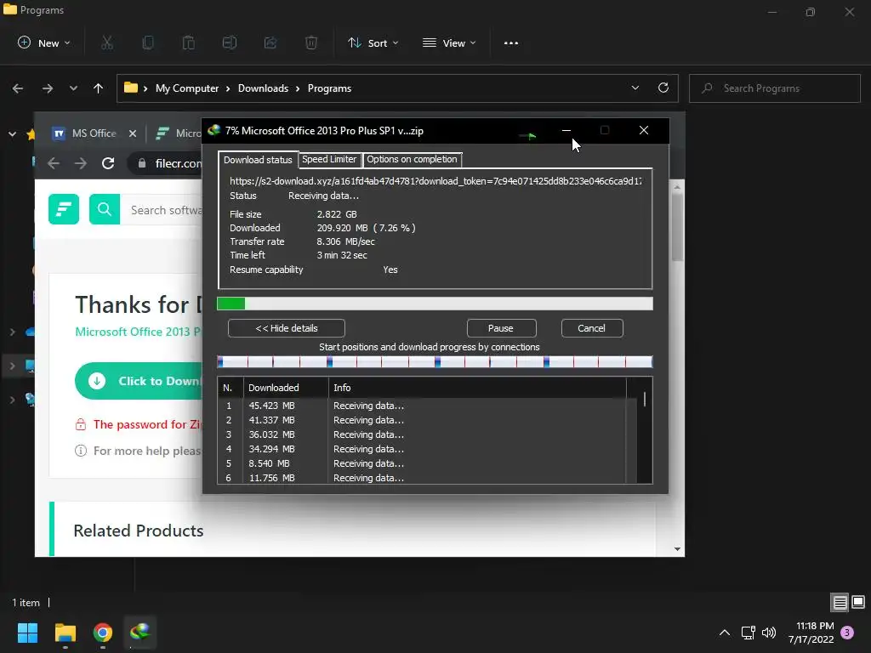
Task: Click the volume speaker tray icon
Action: (x=769, y=633)
